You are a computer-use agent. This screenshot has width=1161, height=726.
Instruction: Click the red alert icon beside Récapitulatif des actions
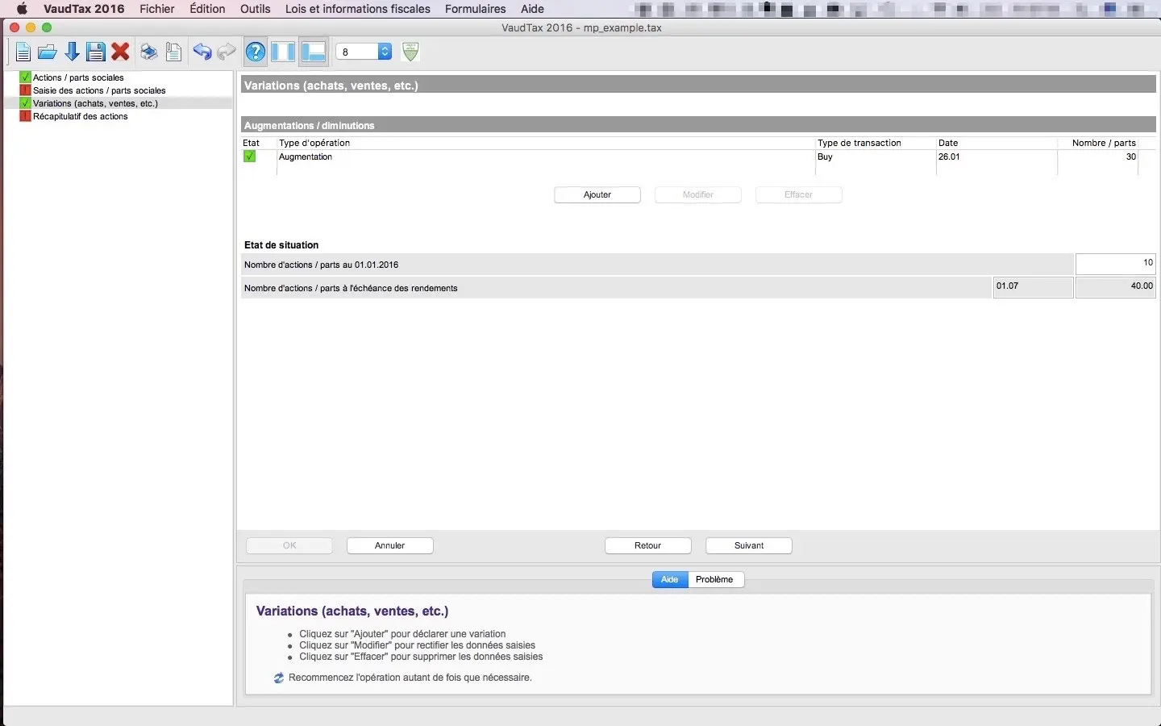[x=25, y=116]
